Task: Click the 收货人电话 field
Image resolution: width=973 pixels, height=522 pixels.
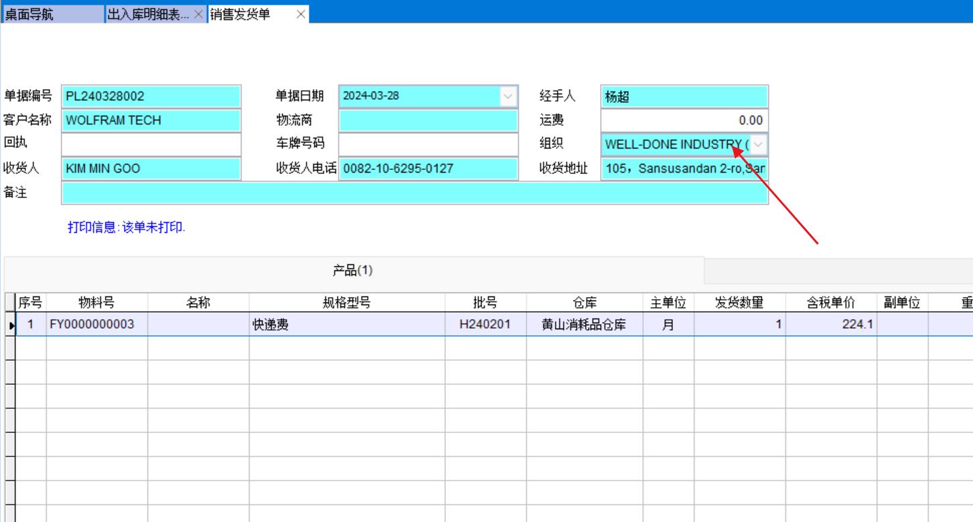Action: [428, 169]
